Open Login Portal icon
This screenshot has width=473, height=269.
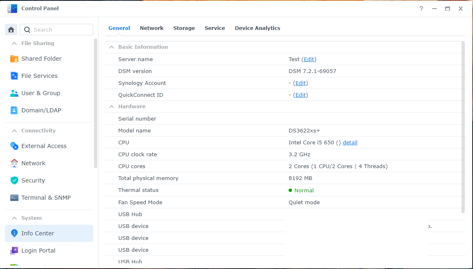(x=14, y=250)
